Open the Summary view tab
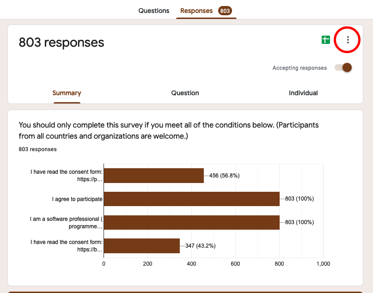This screenshot has width=373, height=293. pyautogui.click(x=67, y=93)
